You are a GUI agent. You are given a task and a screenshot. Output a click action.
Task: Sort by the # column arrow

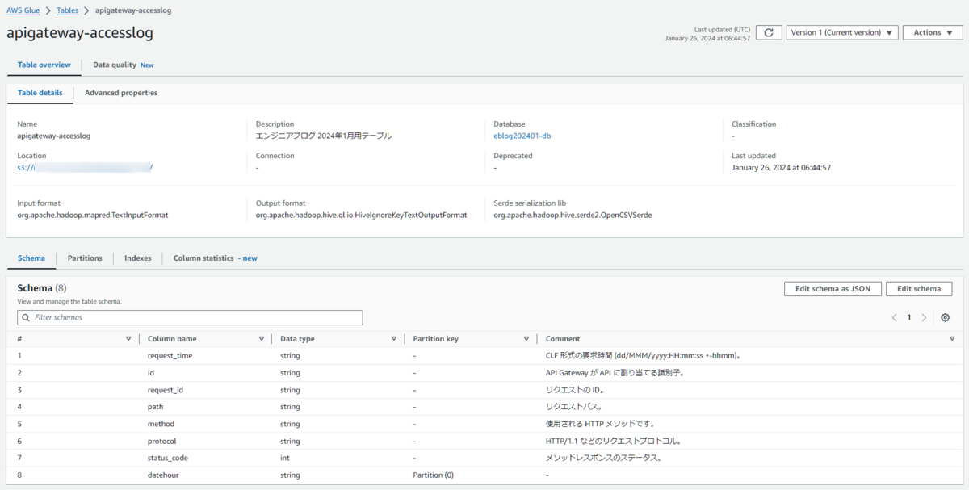pos(128,339)
